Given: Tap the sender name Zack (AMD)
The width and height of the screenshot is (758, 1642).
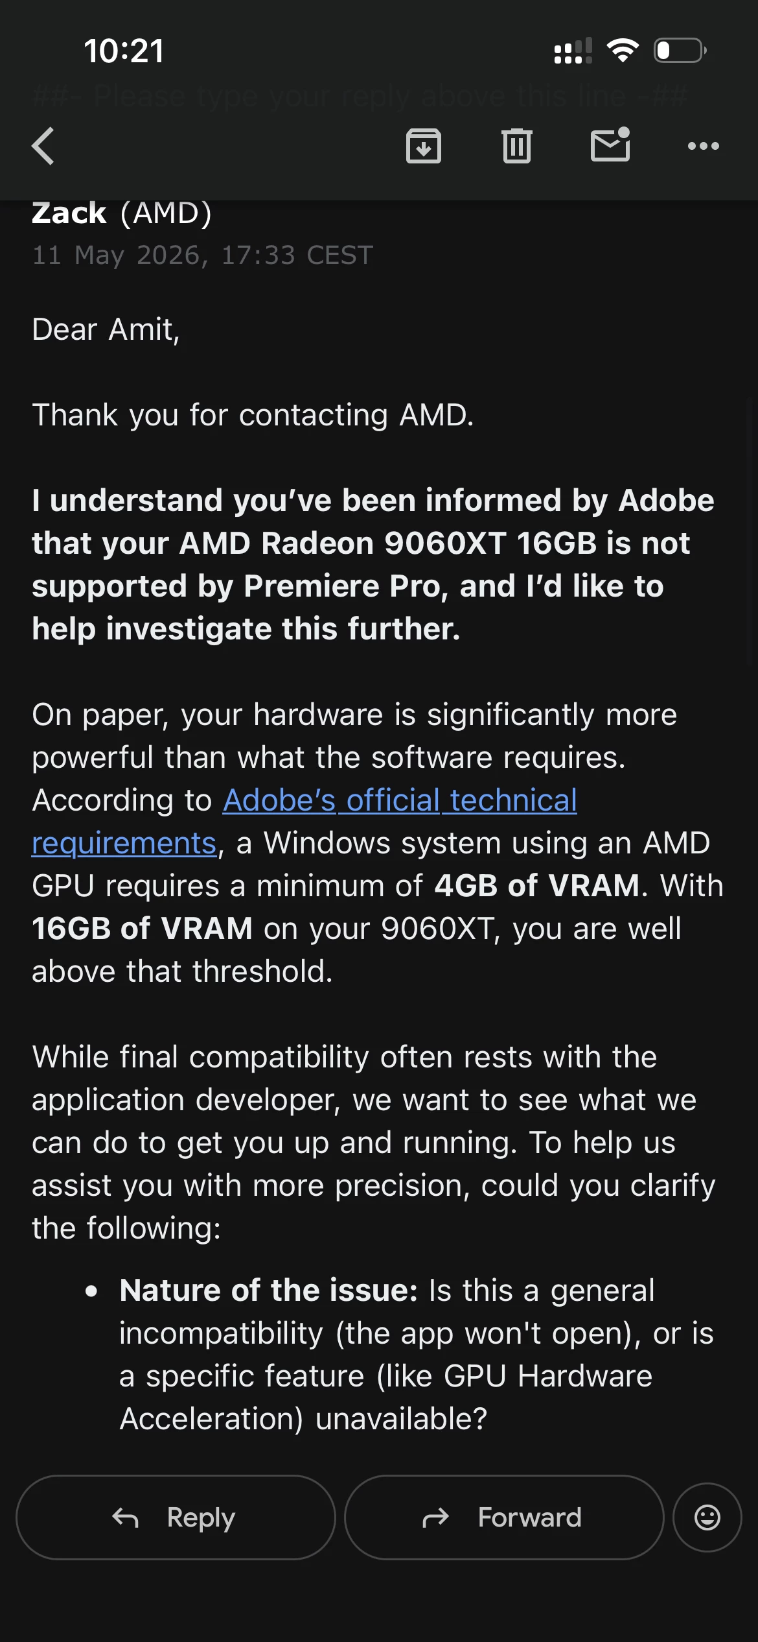Looking at the screenshot, I should [x=122, y=213].
